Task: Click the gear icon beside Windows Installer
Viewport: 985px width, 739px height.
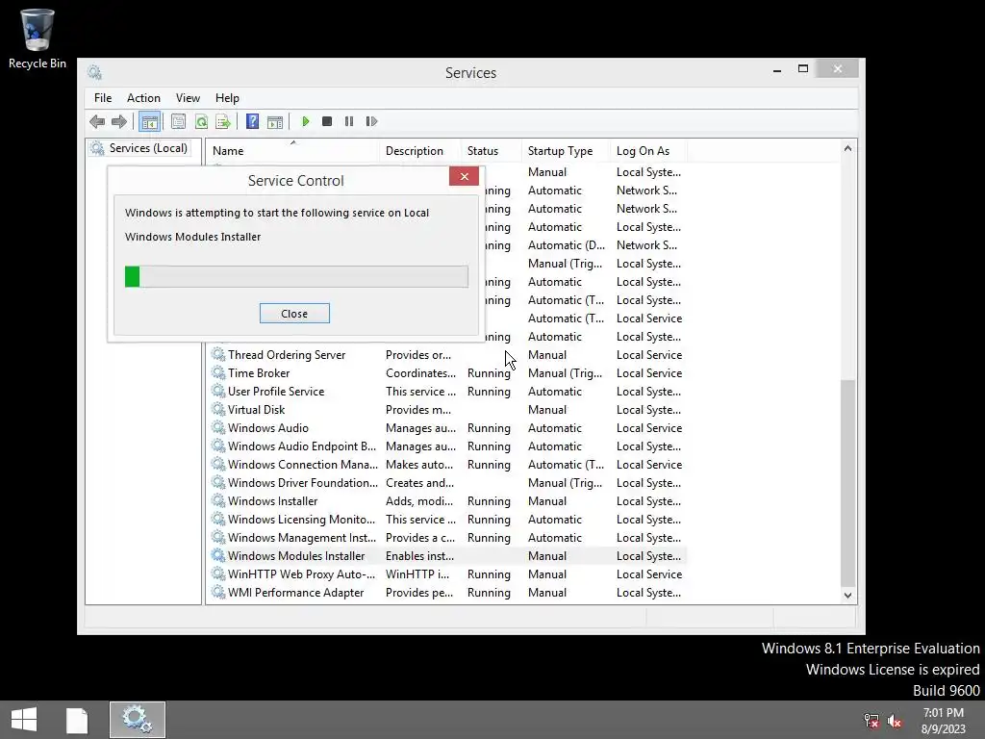Action: (x=218, y=500)
